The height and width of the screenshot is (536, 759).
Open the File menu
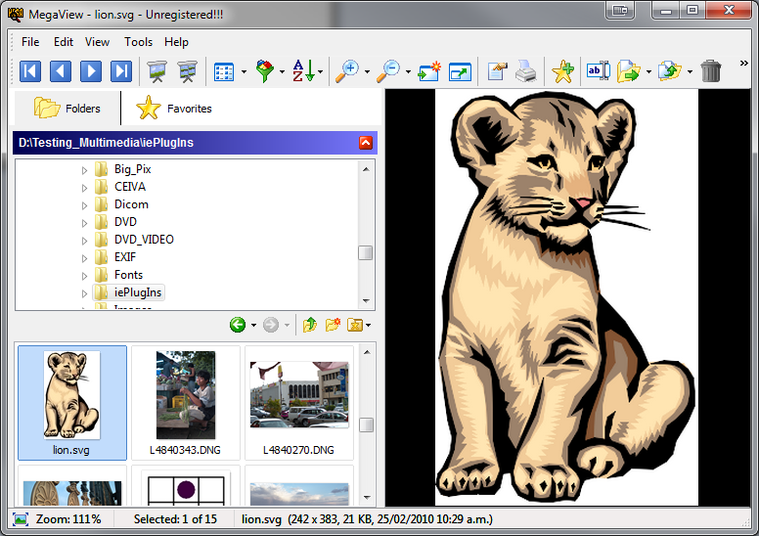[x=30, y=42]
